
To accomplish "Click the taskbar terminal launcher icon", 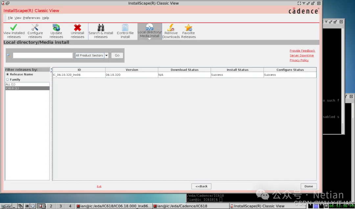I will coord(27,206).
